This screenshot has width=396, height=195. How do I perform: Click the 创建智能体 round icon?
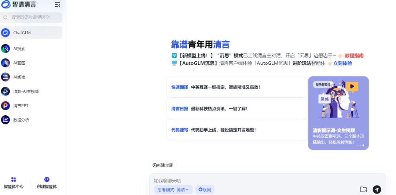point(47,179)
